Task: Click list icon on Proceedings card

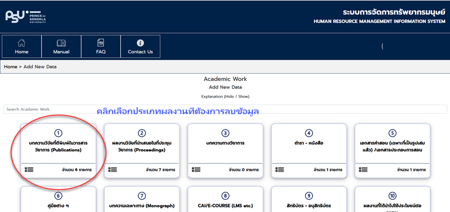Action: tap(112, 170)
